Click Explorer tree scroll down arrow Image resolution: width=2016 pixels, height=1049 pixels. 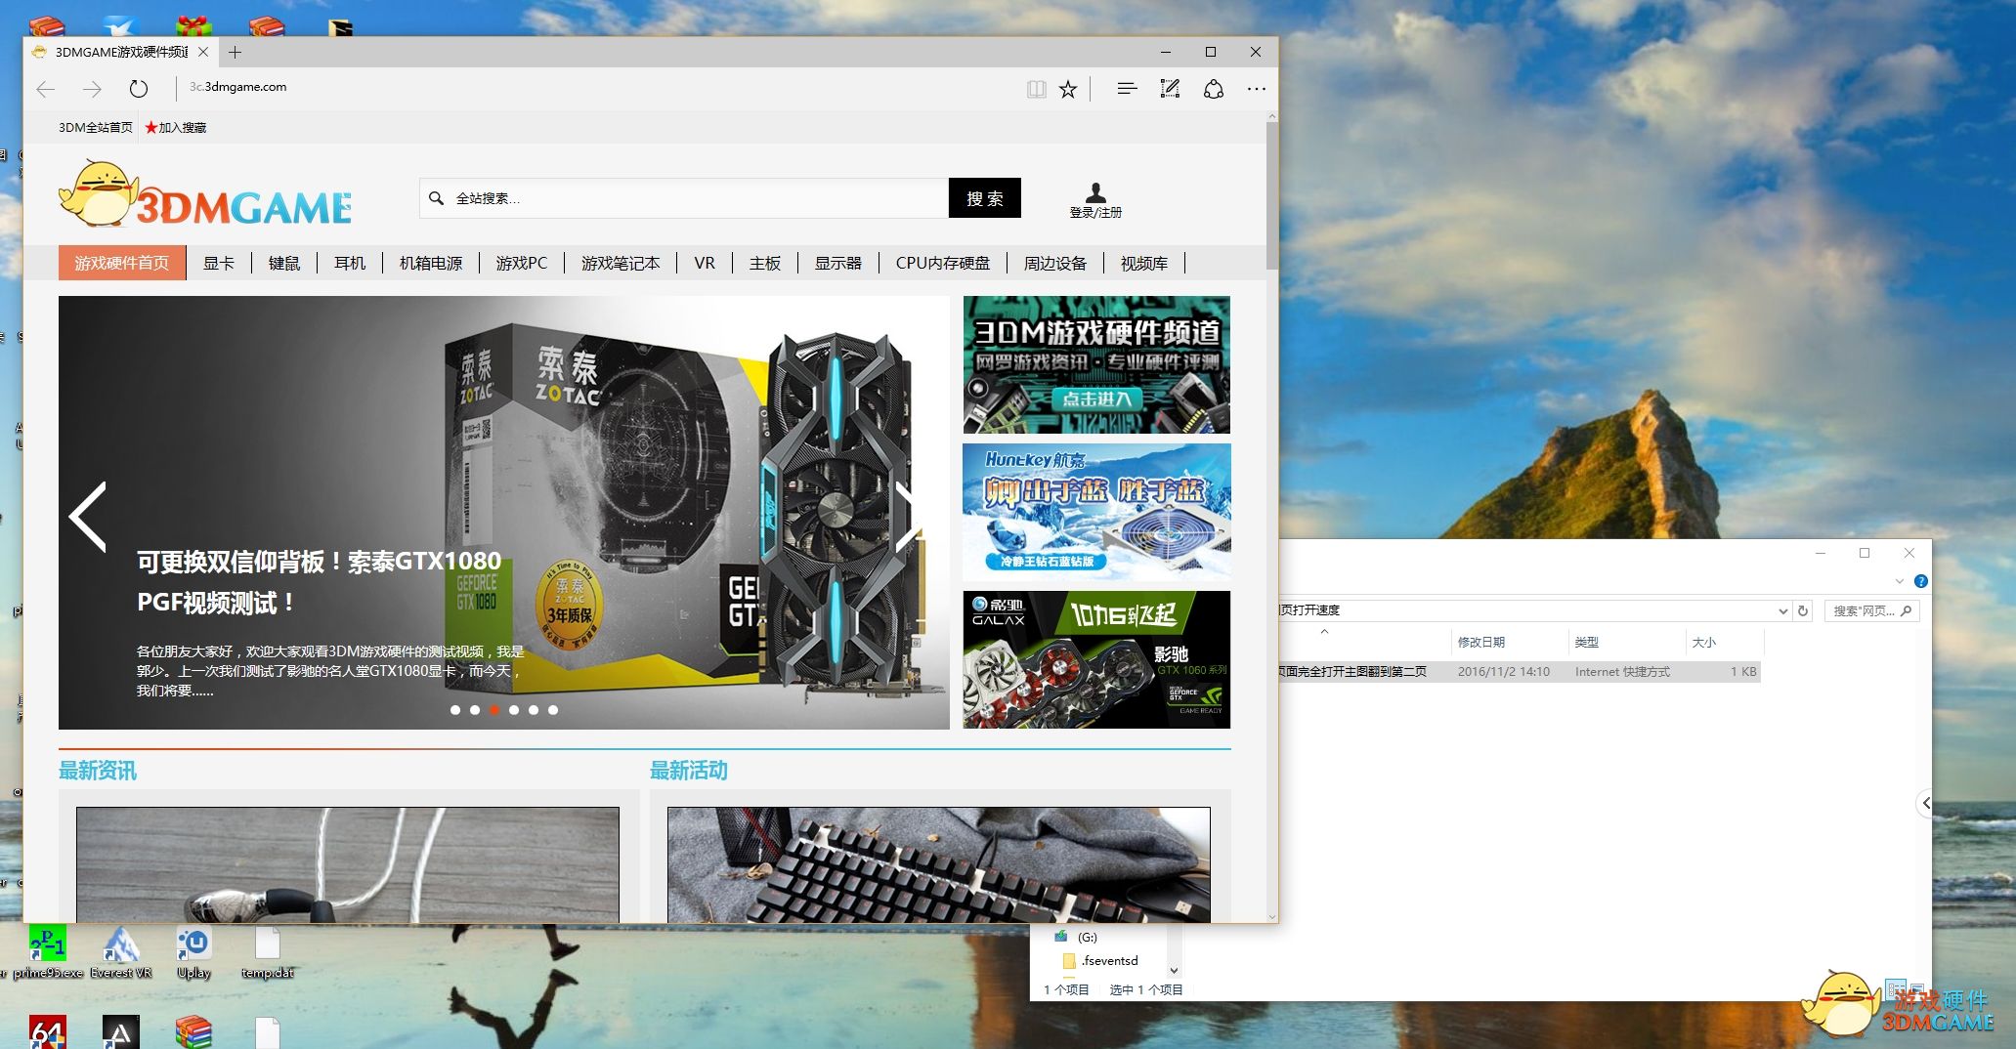pyautogui.click(x=1175, y=970)
